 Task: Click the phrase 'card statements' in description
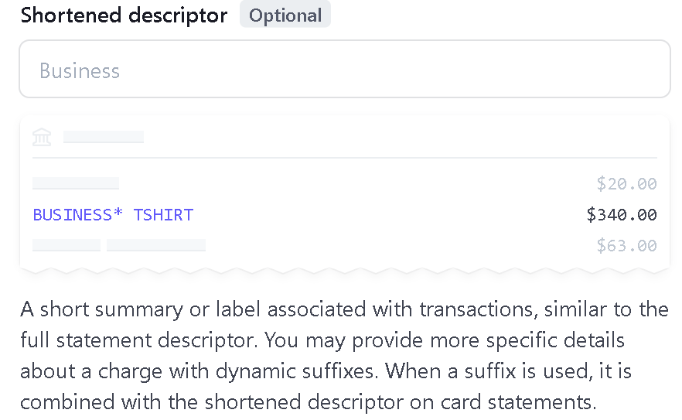(x=517, y=402)
